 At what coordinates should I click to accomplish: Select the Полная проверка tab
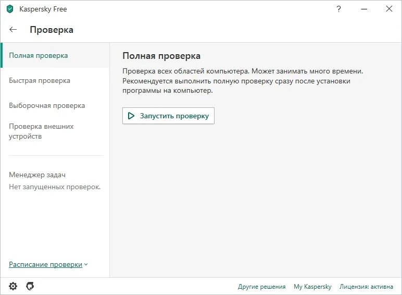(55, 55)
